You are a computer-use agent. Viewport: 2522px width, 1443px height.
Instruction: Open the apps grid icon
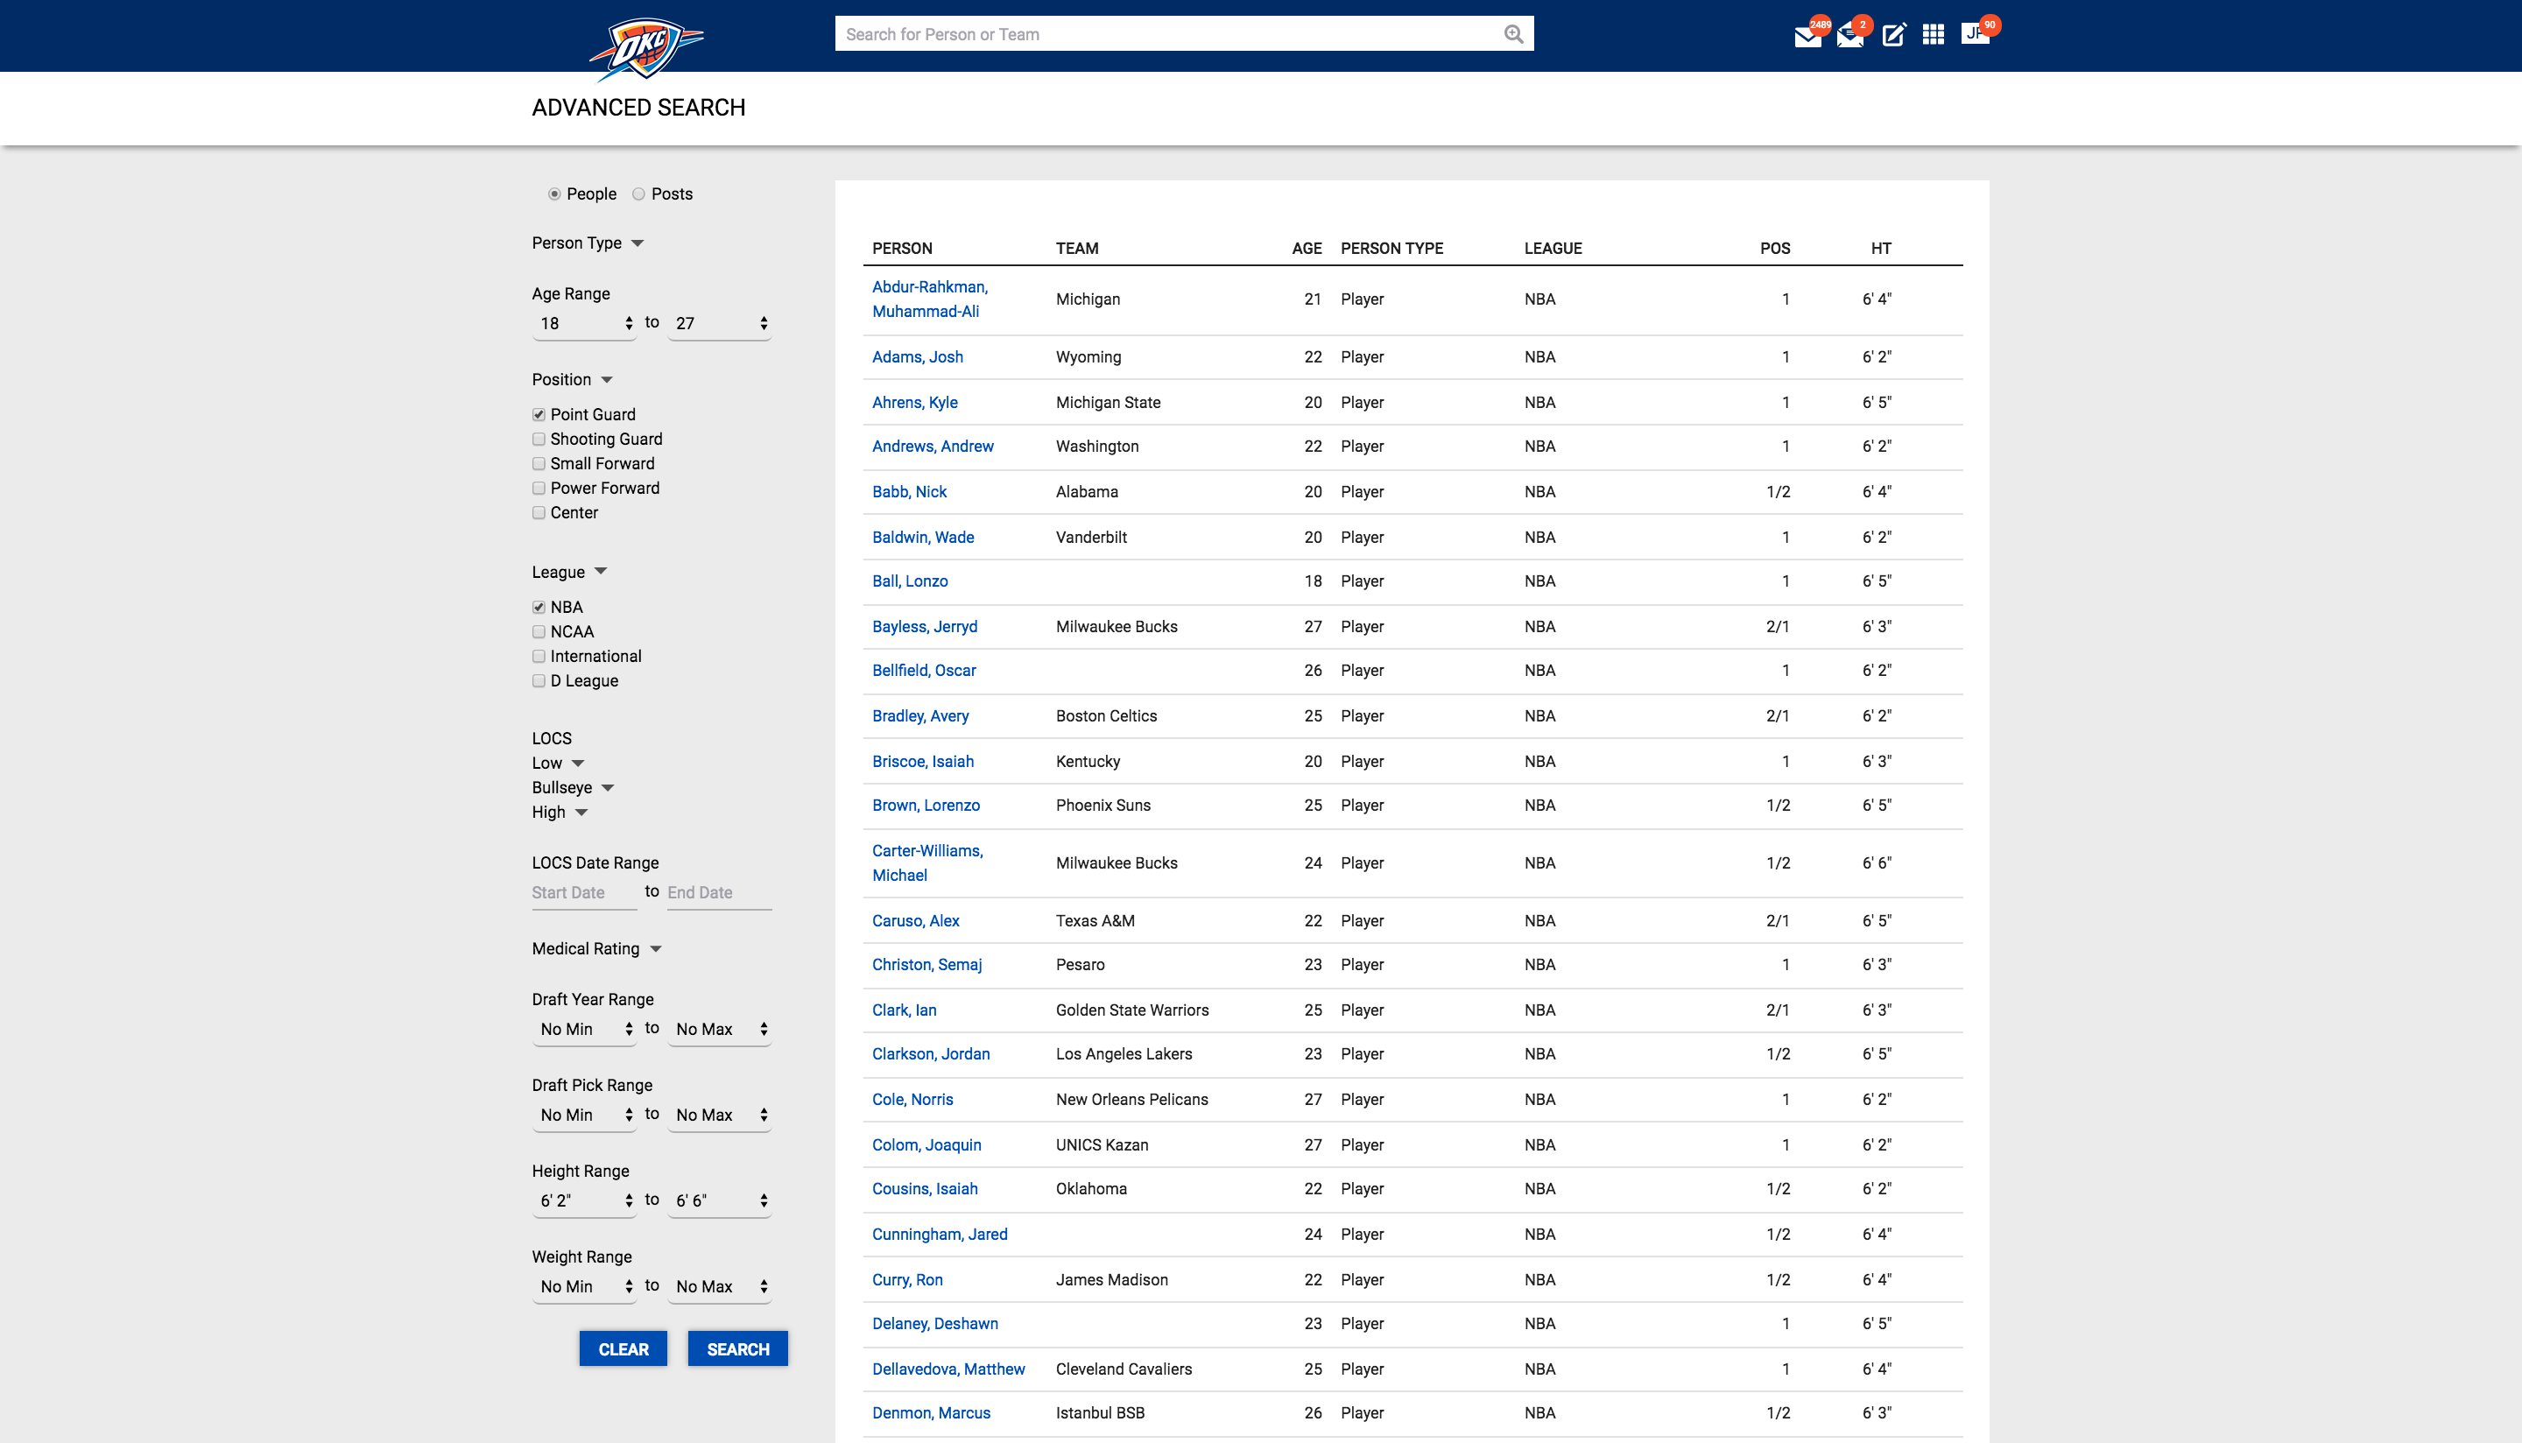click(x=1933, y=36)
